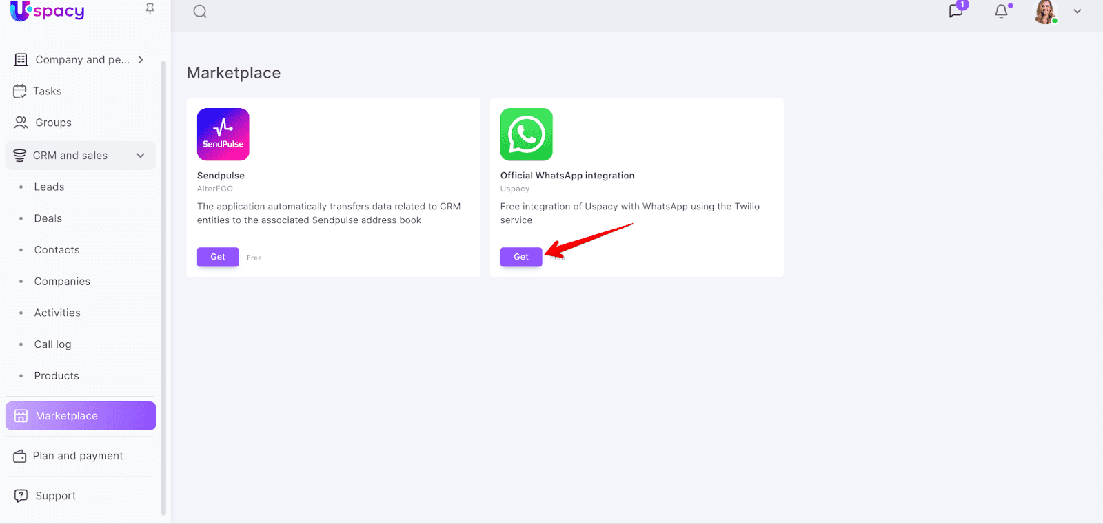
Task: Select the Marketplace menu item
Action: coord(81,416)
